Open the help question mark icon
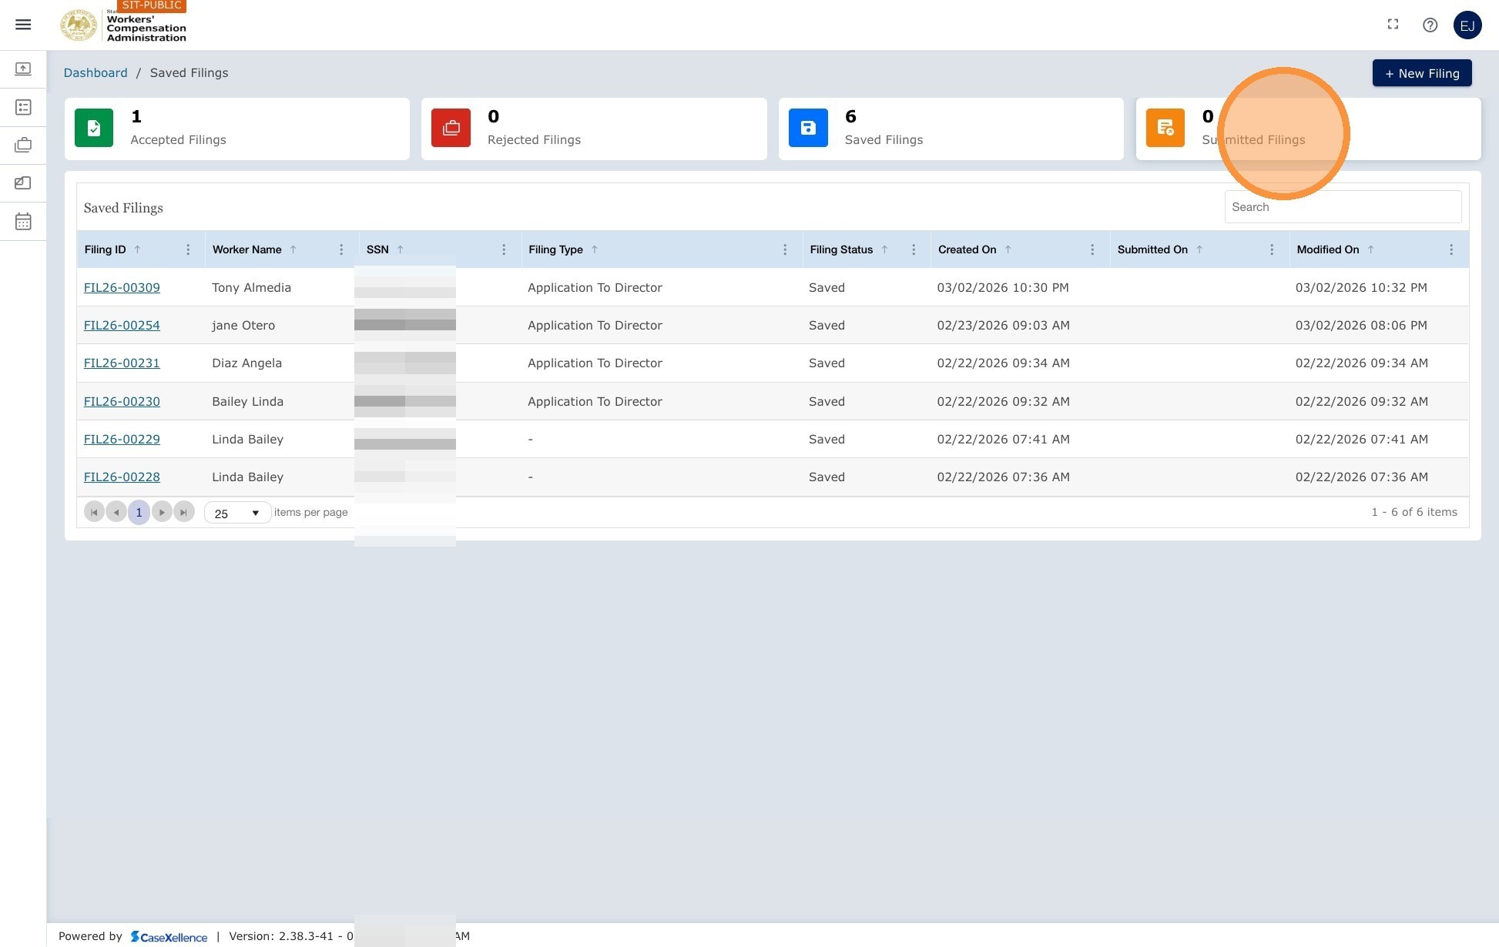This screenshot has width=1499, height=947. point(1430,25)
